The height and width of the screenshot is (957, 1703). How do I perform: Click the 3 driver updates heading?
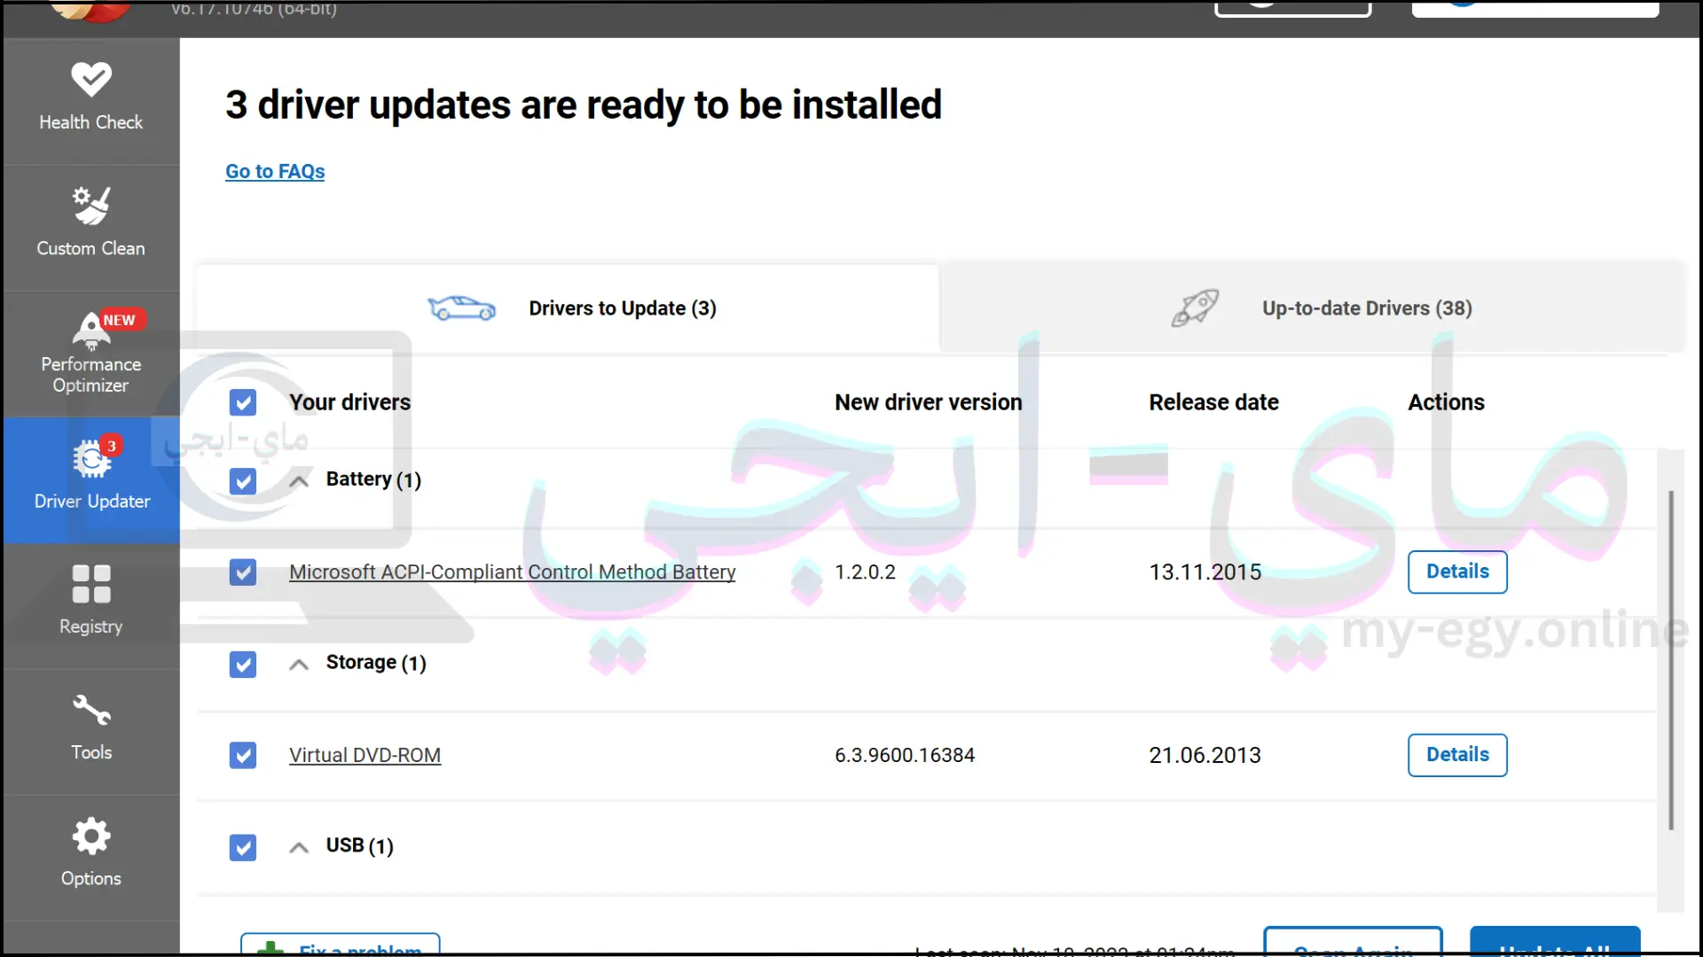point(583,105)
